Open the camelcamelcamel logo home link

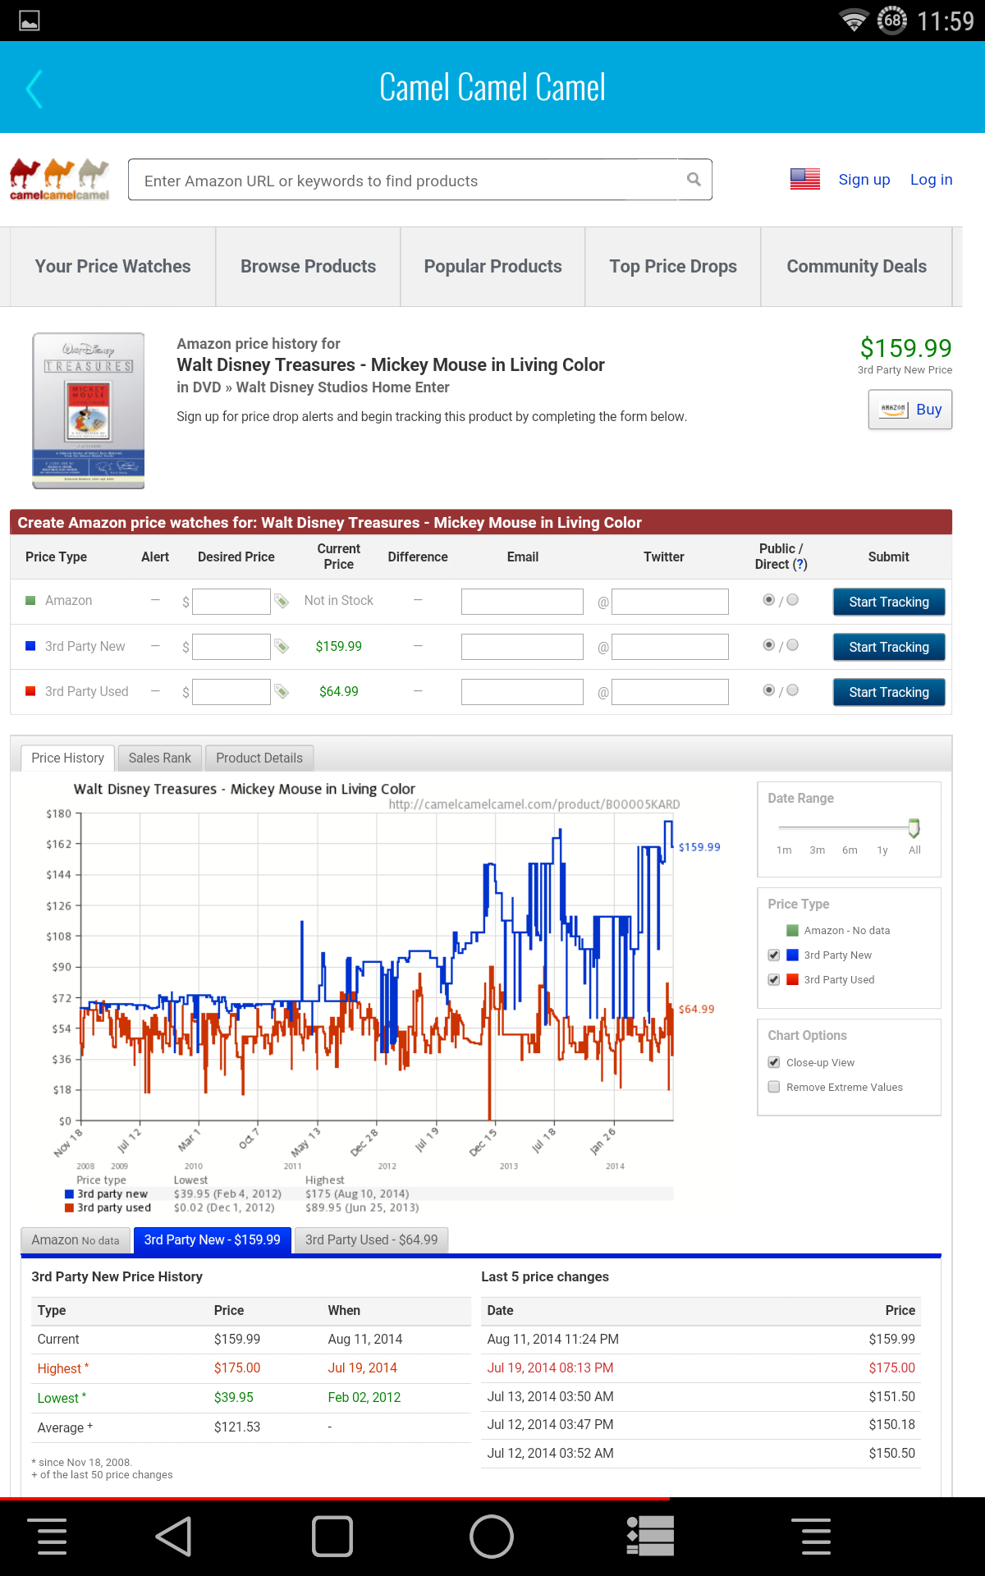[59, 180]
